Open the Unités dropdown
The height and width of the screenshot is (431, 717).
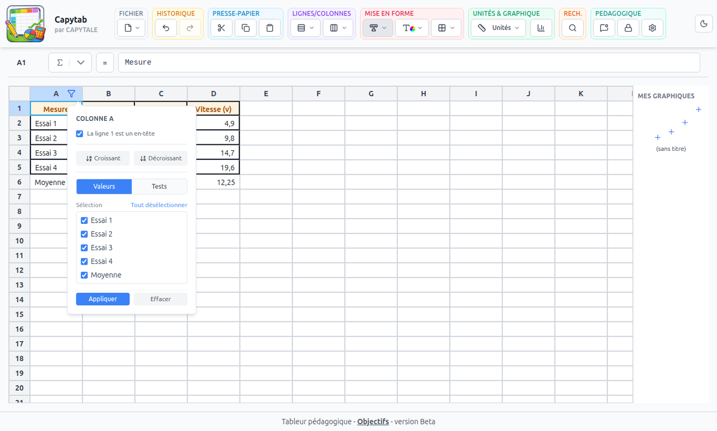click(498, 28)
